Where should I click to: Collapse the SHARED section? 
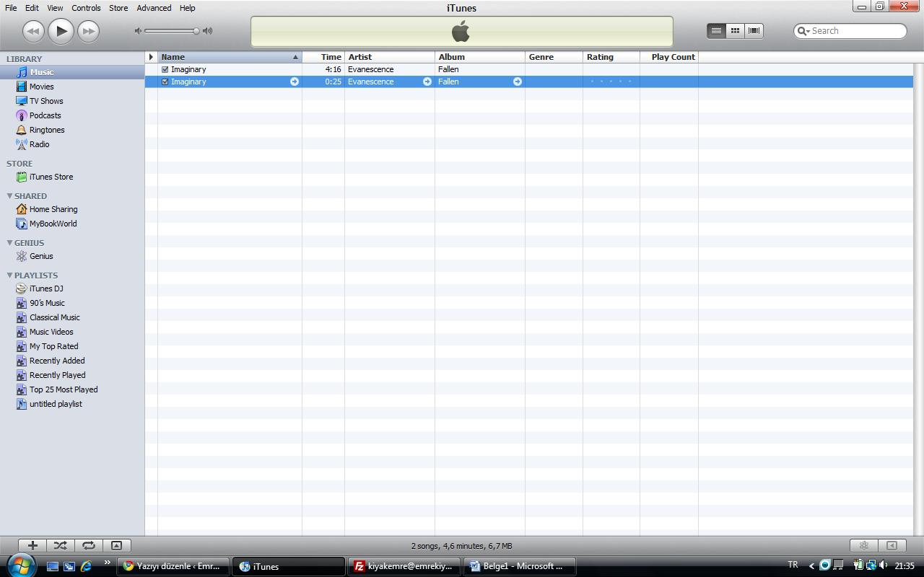(x=9, y=195)
